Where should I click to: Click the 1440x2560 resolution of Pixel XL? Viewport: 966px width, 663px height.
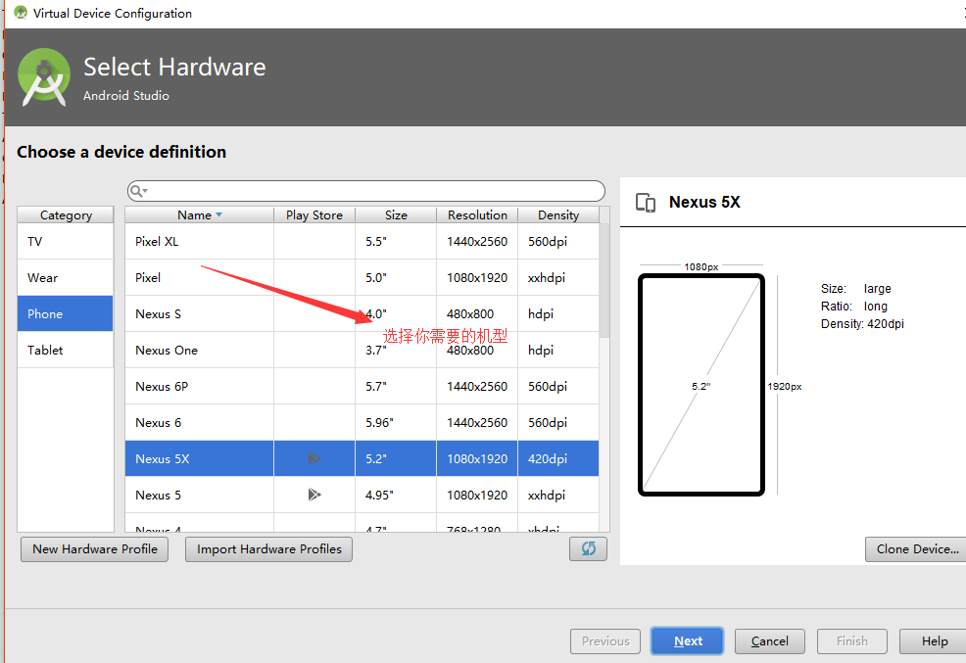477,241
